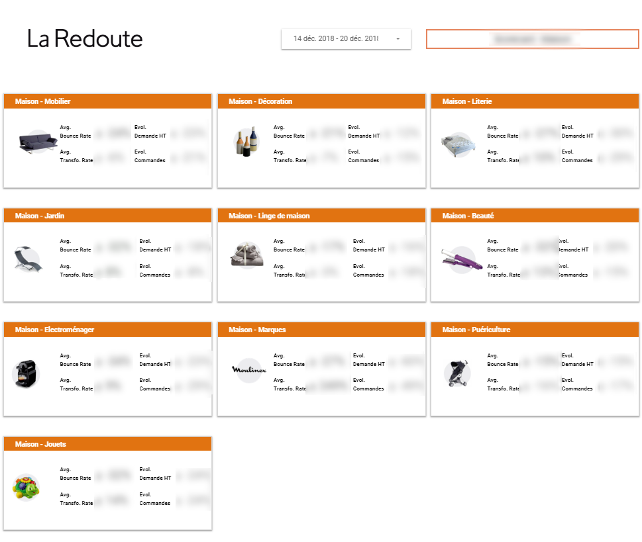Screen dimensions: 642x542
Task: Click Evol. Demande HT in Literie card
Action: tap(577, 132)
